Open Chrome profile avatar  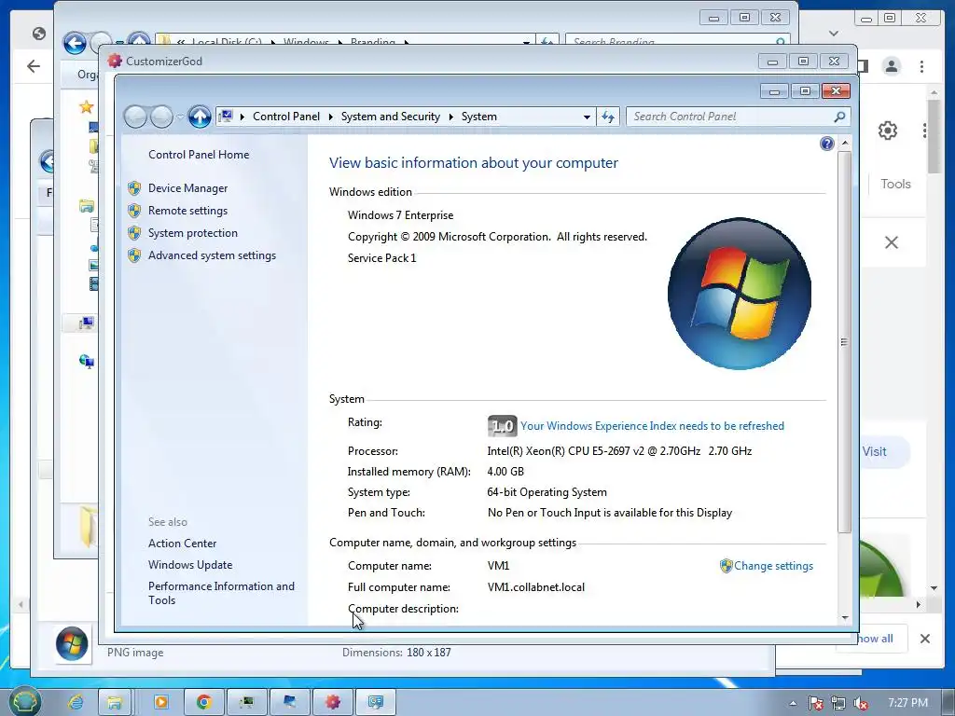click(892, 66)
